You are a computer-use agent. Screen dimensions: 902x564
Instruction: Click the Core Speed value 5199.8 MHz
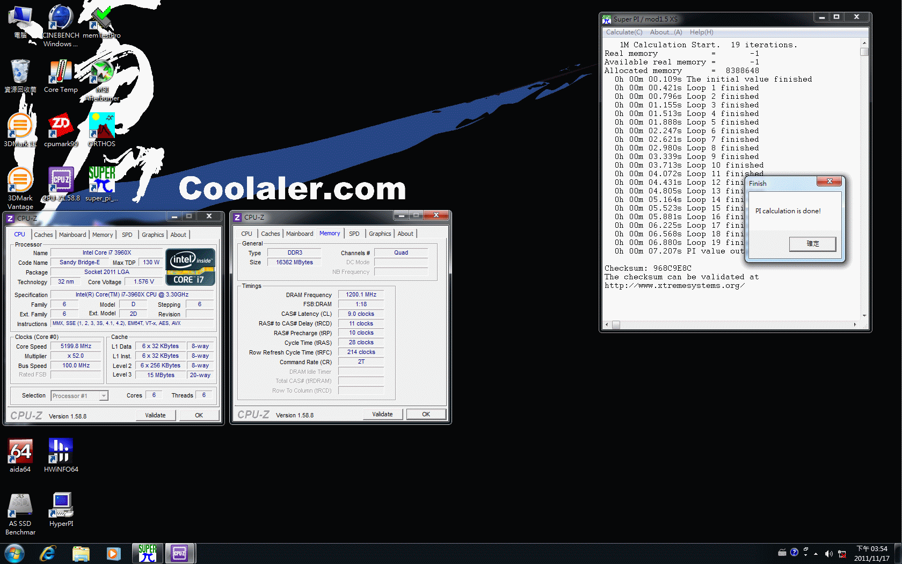76,346
